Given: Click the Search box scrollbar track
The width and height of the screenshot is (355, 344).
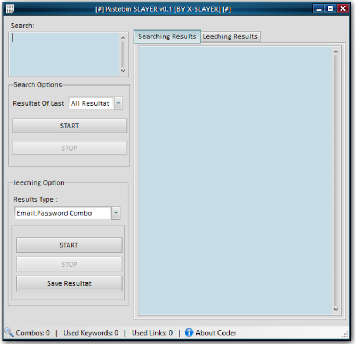Looking at the screenshot, I should [123, 54].
